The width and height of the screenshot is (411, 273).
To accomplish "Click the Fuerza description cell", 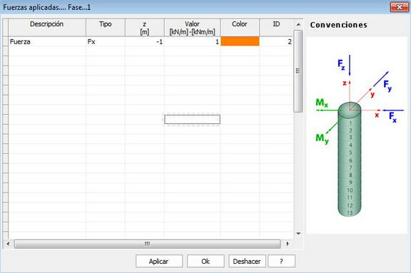I will (x=47, y=41).
